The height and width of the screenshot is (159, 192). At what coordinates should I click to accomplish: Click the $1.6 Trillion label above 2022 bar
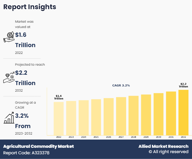[58, 97]
